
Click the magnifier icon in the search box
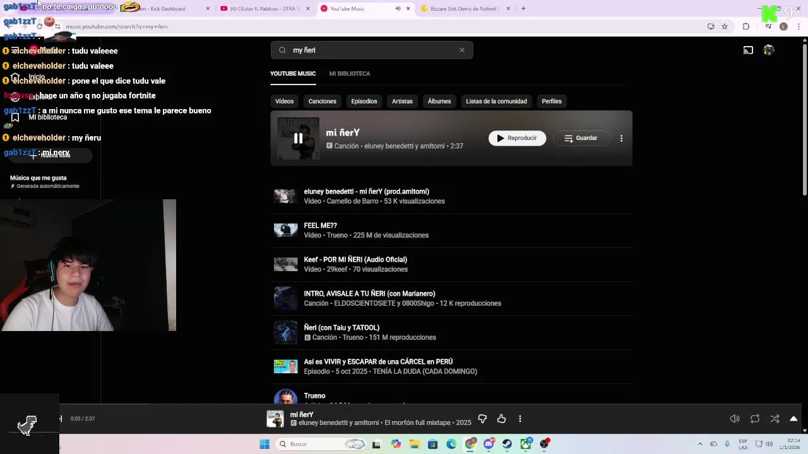pyautogui.click(x=282, y=50)
